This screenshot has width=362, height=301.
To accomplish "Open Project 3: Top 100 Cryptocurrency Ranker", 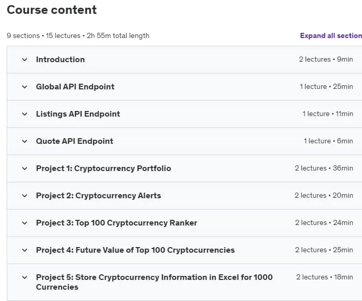I will coord(117,223).
